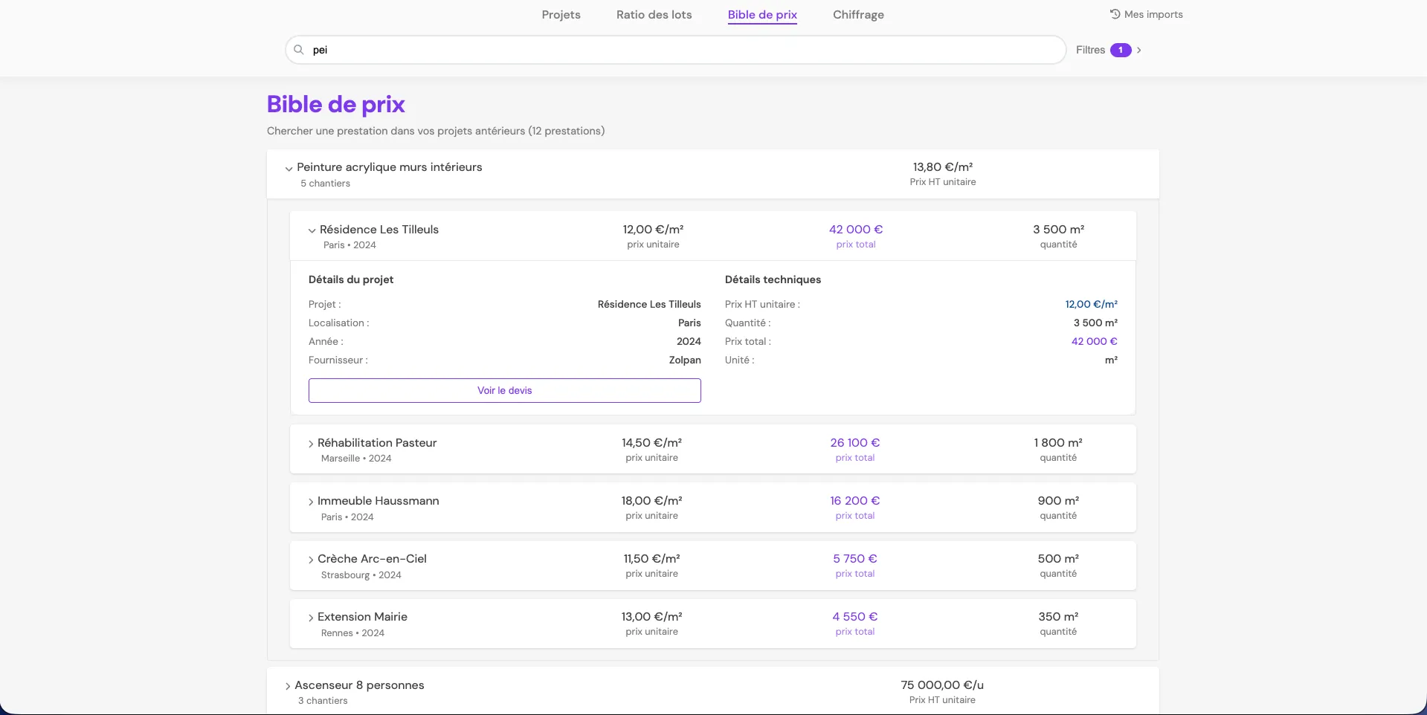The height and width of the screenshot is (715, 1427).
Task: Click Détails du projet heading
Action: click(351, 280)
